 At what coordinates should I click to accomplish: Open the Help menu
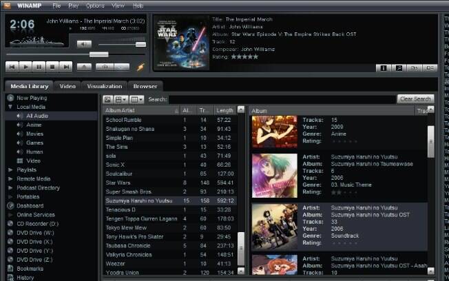point(138,6)
